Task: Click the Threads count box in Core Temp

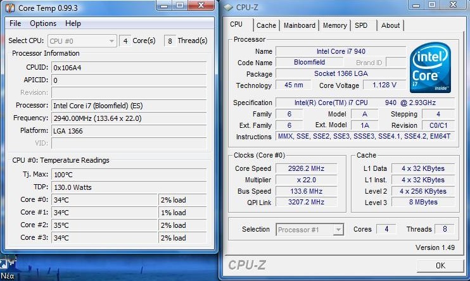Action: point(170,41)
